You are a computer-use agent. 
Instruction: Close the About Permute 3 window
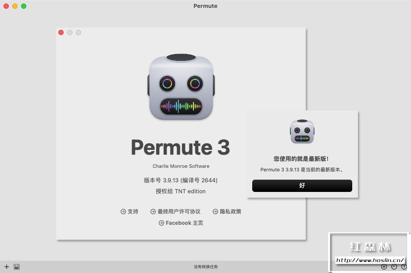pos(61,32)
